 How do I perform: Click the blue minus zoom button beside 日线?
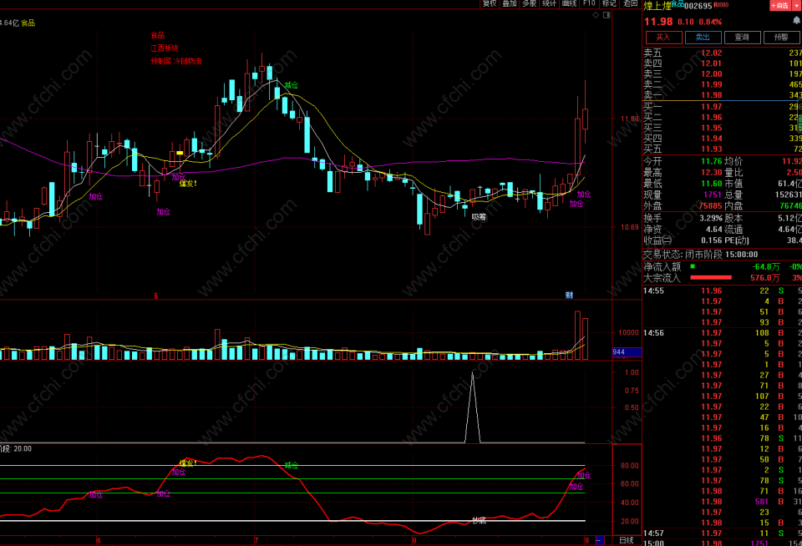pos(600,540)
